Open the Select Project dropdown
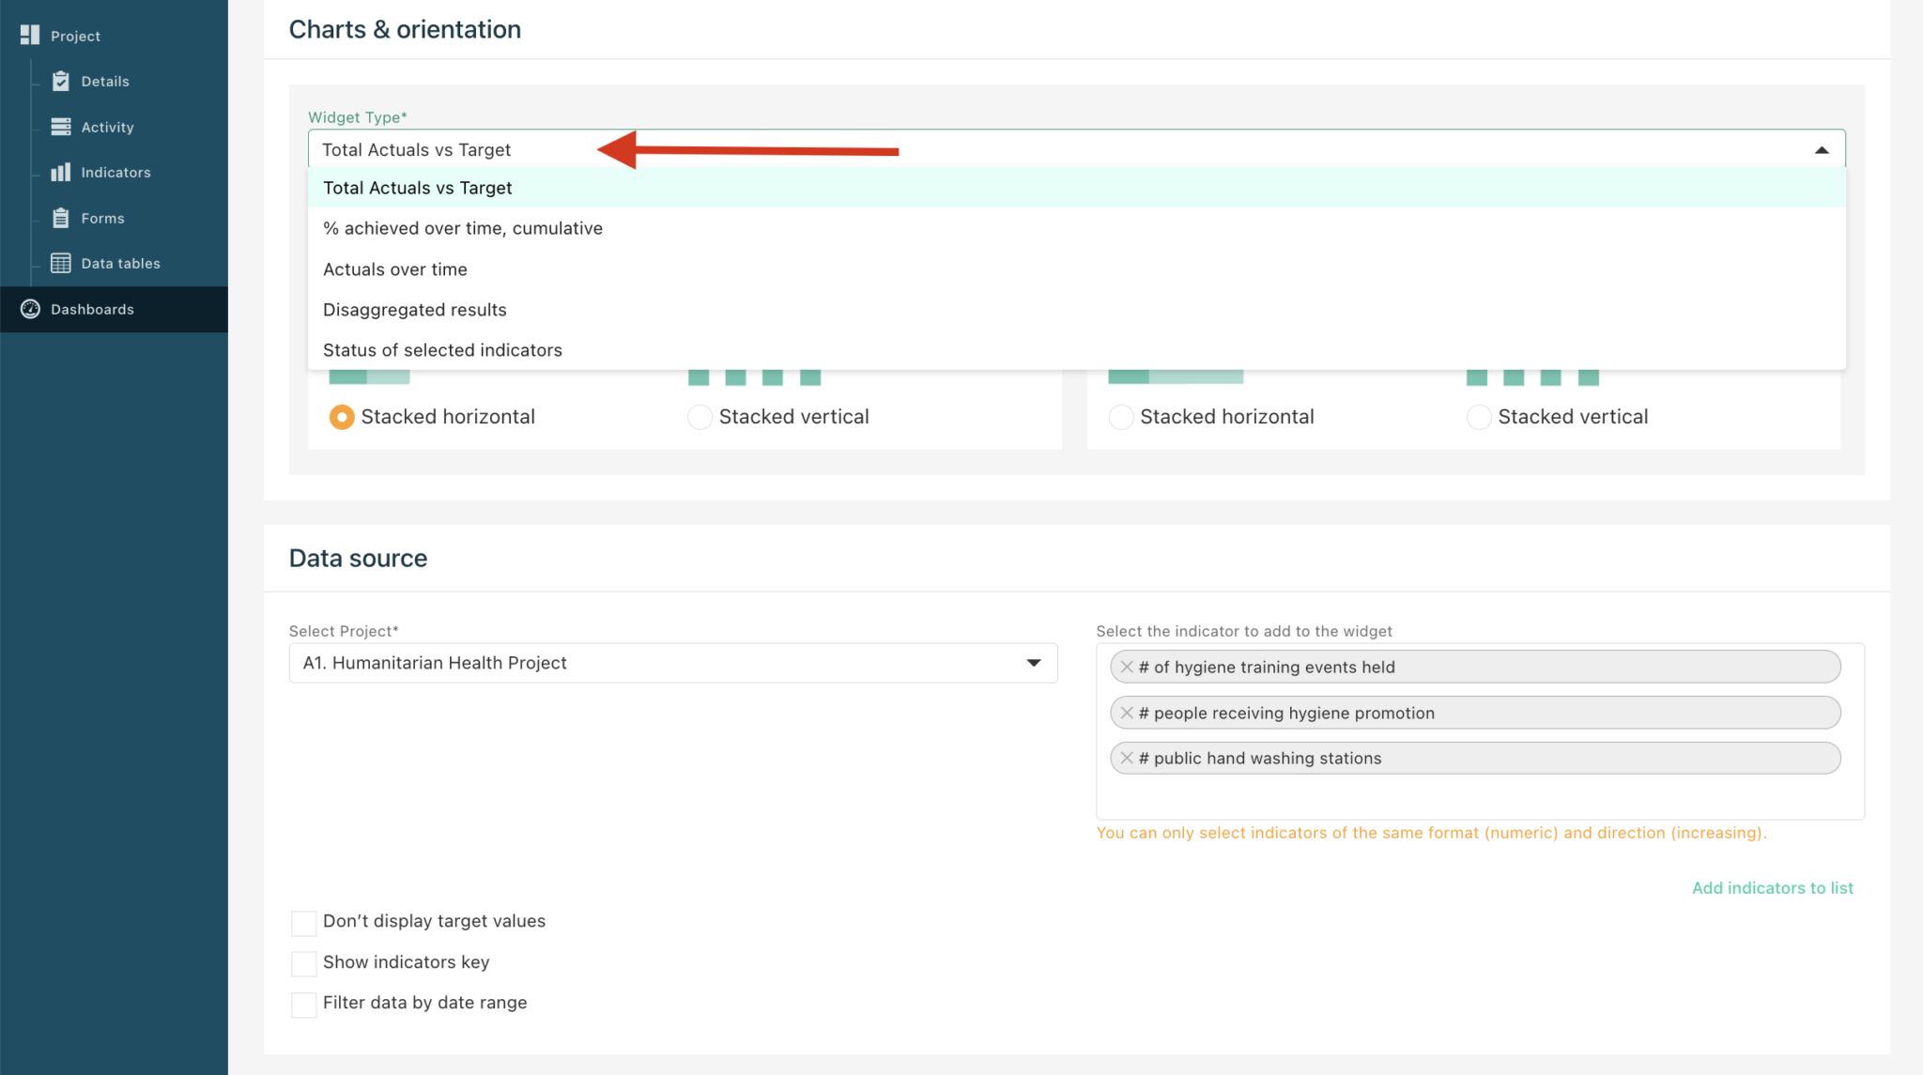The image size is (1923, 1075). click(x=673, y=663)
